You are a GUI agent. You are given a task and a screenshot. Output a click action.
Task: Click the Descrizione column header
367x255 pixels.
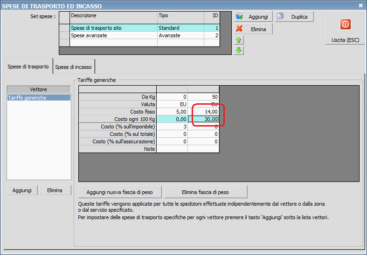pos(114,18)
